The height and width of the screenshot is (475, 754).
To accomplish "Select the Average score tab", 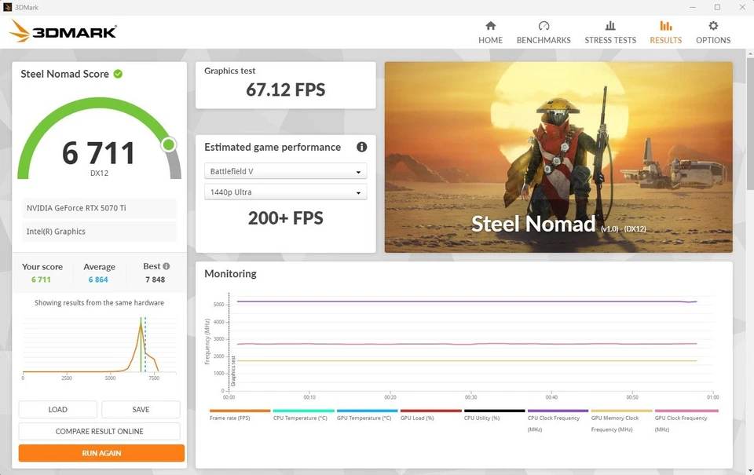I will (99, 272).
